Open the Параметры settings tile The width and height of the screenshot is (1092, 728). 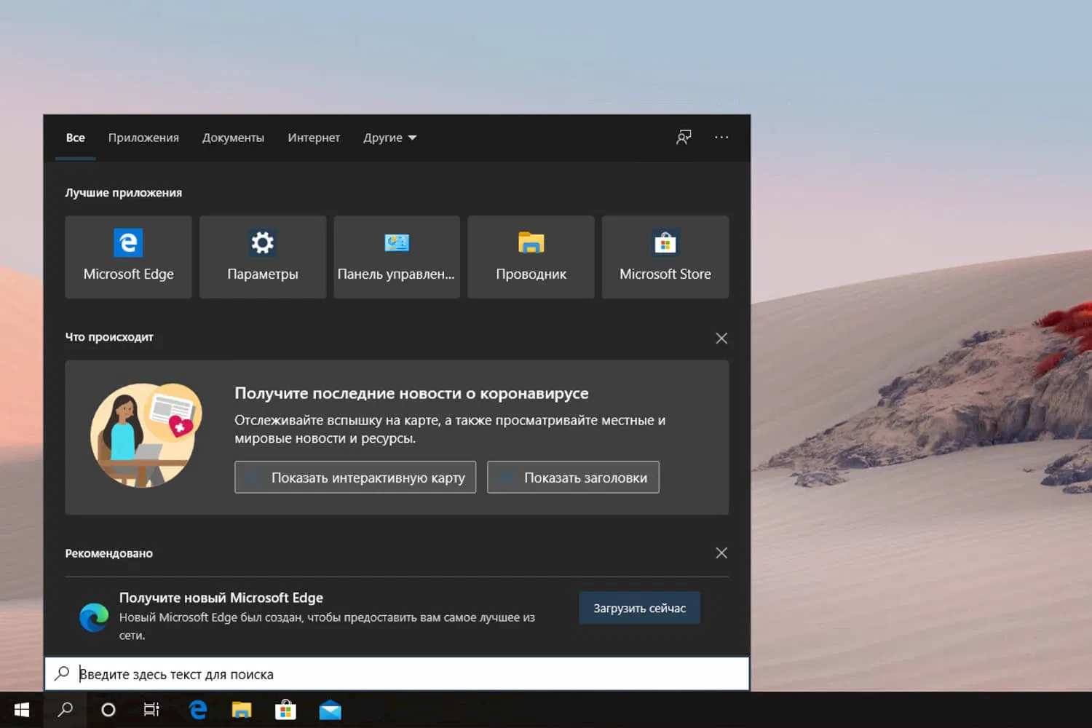pos(263,257)
